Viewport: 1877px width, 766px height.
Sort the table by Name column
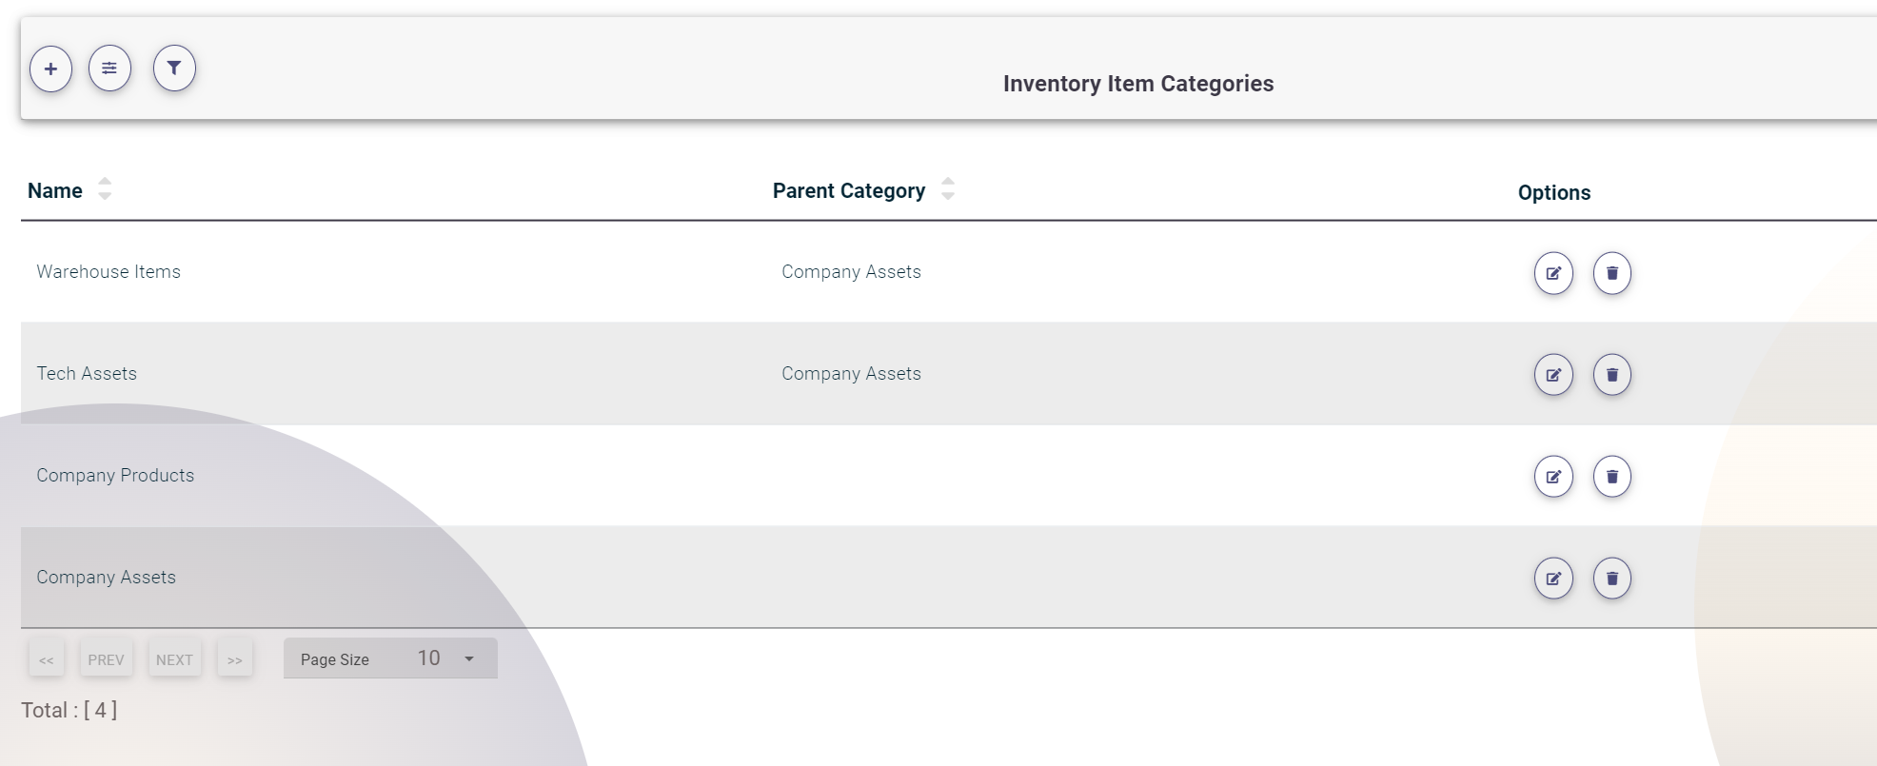[104, 189]
